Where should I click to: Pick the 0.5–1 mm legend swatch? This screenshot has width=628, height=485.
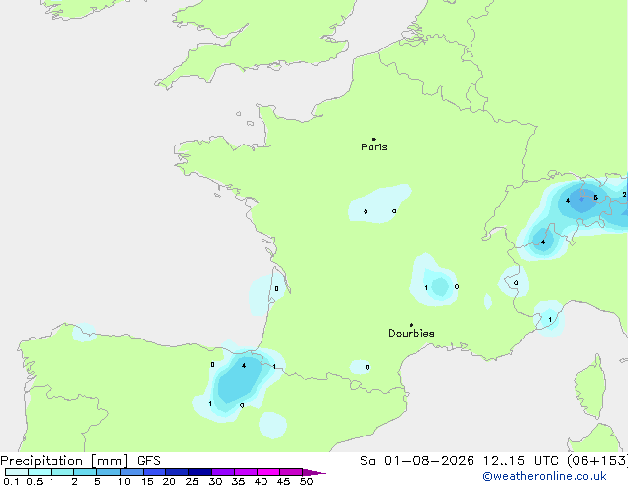coord(40,472)
